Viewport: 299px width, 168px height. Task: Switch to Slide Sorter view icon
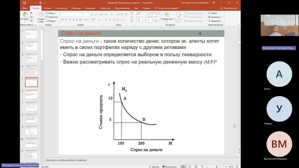coord(190,167)
